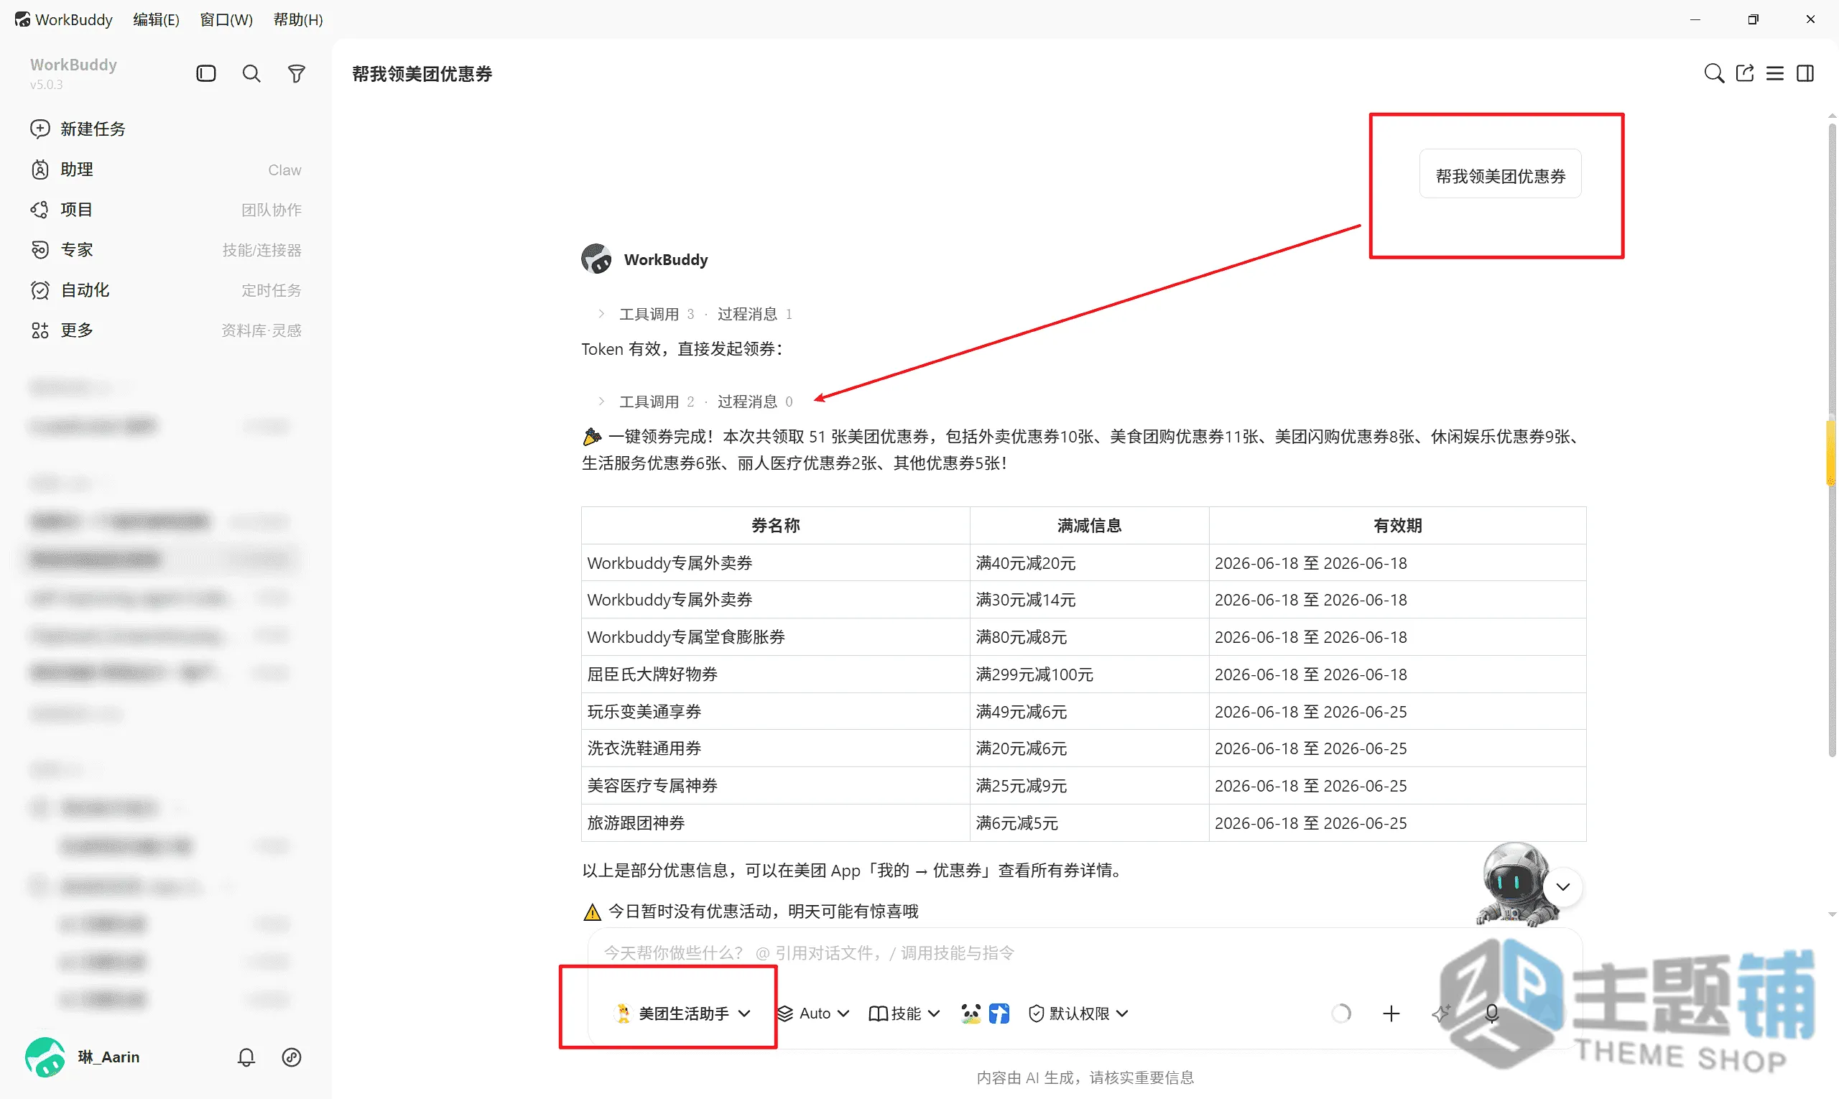The width and height of the screenshot is (1839, 1099).
Task: Click the WorkBuddy app logo in title bar
Action: pos(23,19)
